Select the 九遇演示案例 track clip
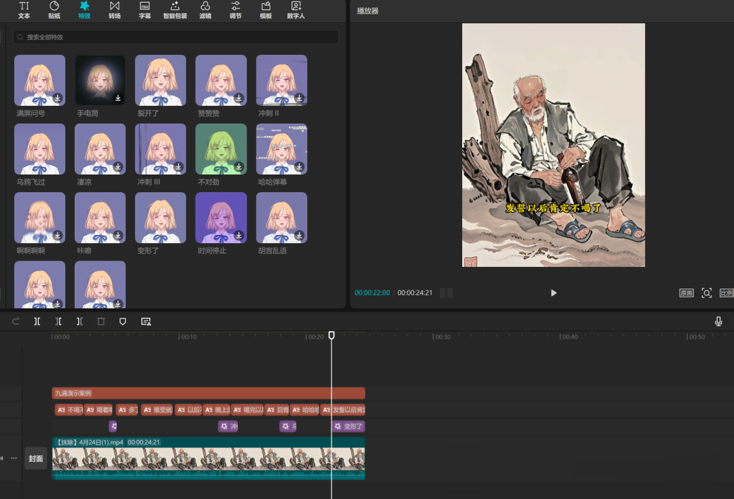Image resolution: width=734 pixels, height=499 pixels. click(x=209, y=393)
